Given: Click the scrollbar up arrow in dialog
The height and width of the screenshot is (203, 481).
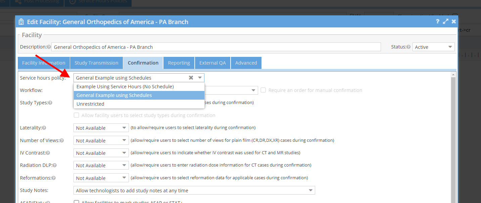Looking at the screenshot, I should (453, 74).
